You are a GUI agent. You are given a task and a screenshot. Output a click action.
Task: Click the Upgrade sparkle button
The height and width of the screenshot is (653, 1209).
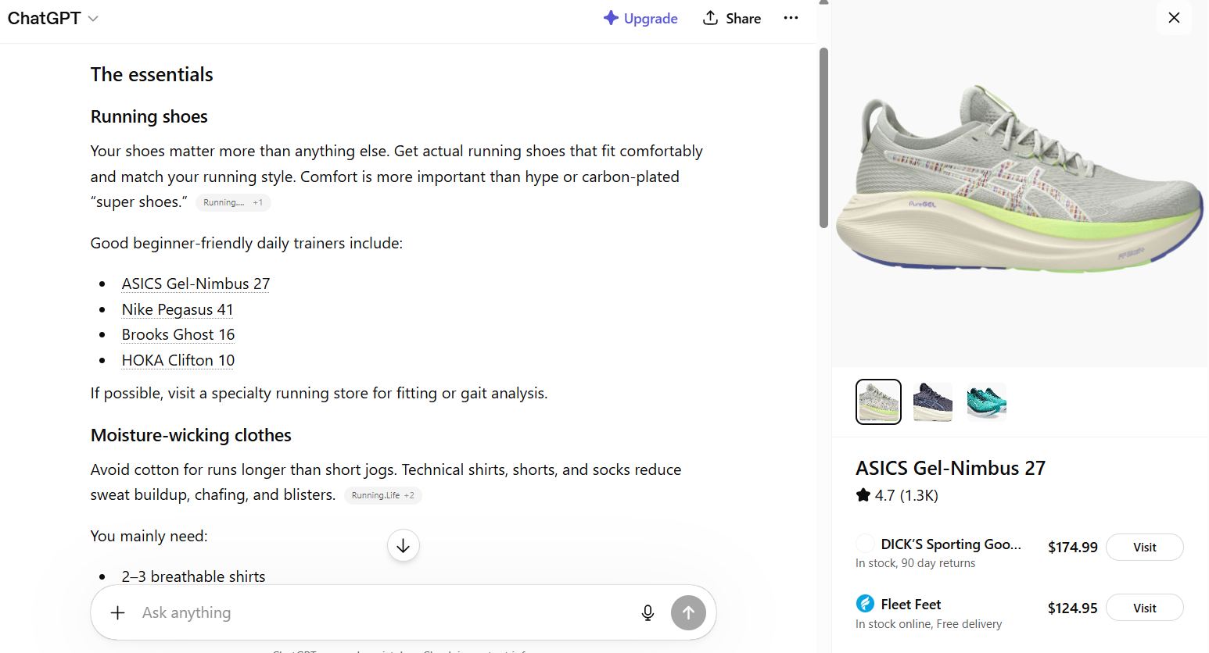pos(640,18)
